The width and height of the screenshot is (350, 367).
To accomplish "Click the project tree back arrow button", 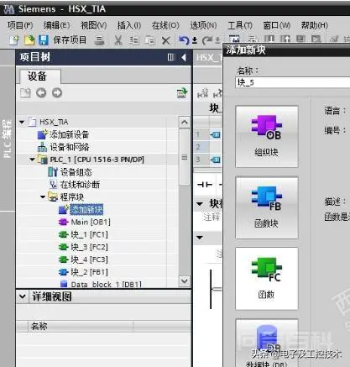I will pos(41,92).
